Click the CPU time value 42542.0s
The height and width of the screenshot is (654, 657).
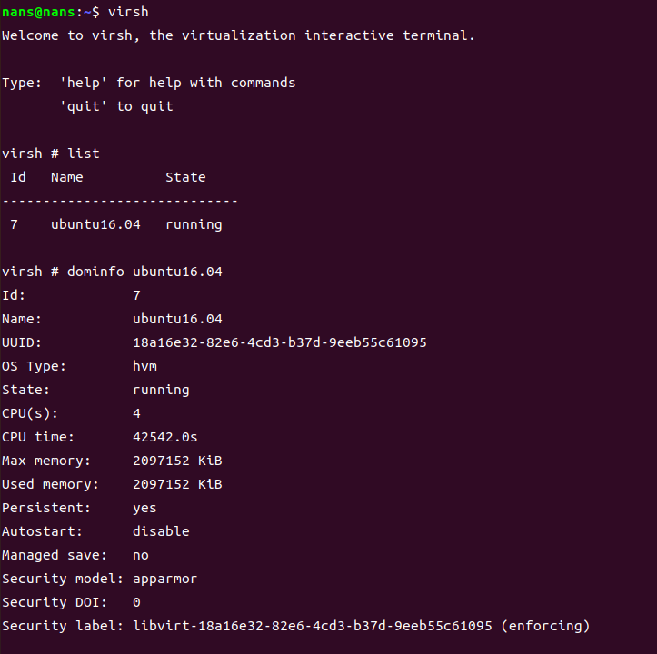pos(165,437)
